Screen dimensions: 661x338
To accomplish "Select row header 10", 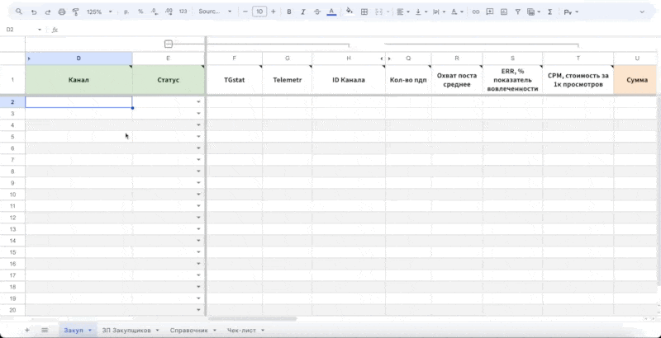I will point(12,195).
